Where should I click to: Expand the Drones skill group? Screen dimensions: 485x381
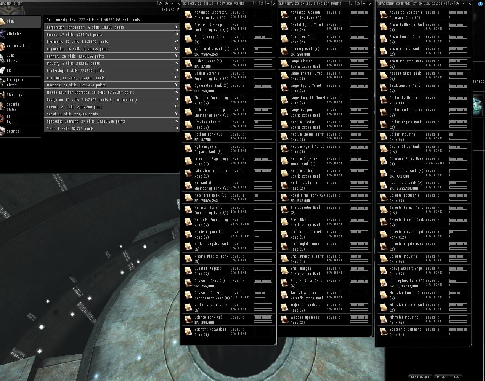(177, 34)
